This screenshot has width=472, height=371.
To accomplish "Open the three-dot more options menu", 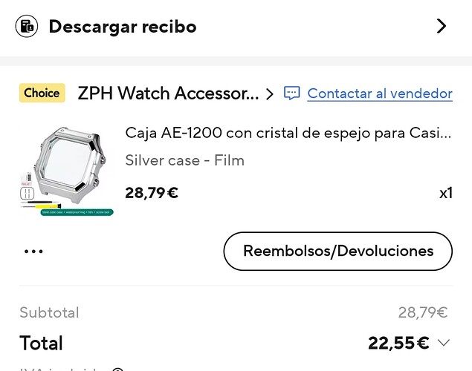I will tap(33, 251).
